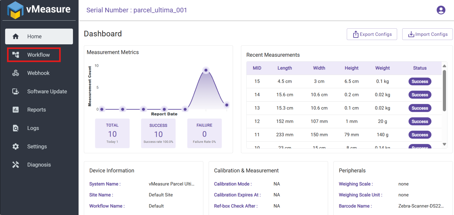Click the Export Configs button
Screen dimensions: 454x215
coord(372,34)
